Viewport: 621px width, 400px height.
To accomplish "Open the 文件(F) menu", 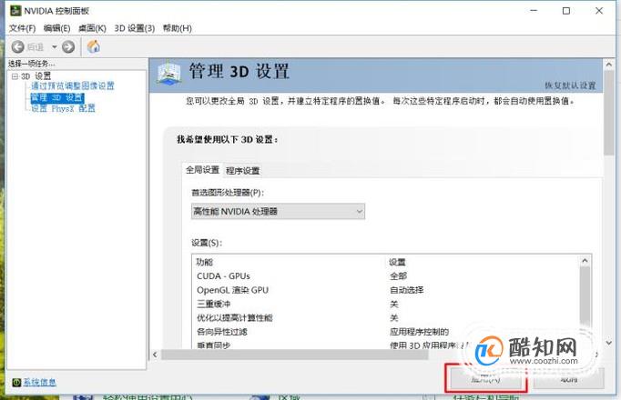I will pyautogui.click(x=22, y=28).
